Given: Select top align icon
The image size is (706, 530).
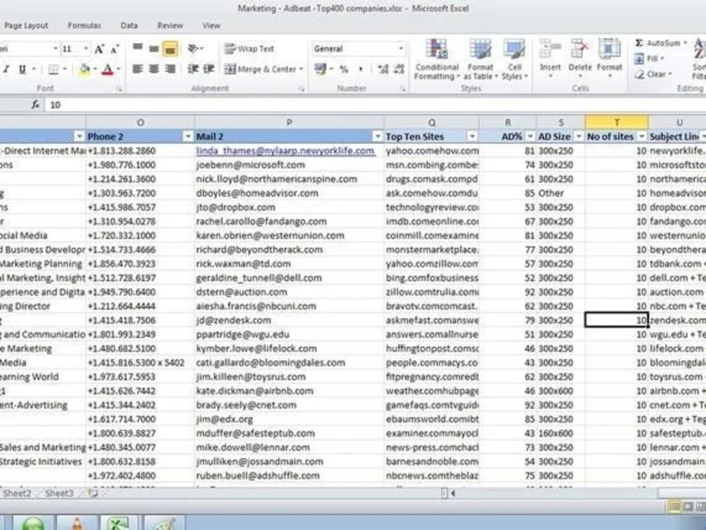Looking at the screenshot, I should coord(138,48).
